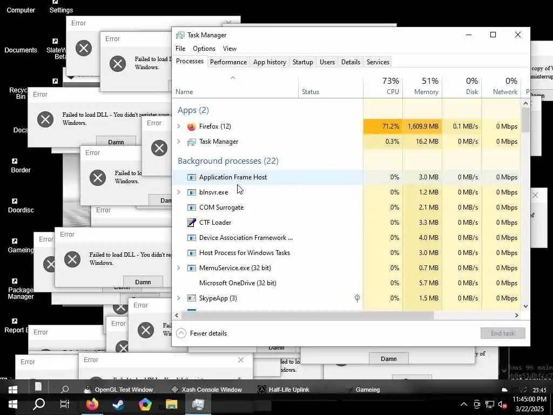Click the SkypeApp process icon

tap(192, 298)
